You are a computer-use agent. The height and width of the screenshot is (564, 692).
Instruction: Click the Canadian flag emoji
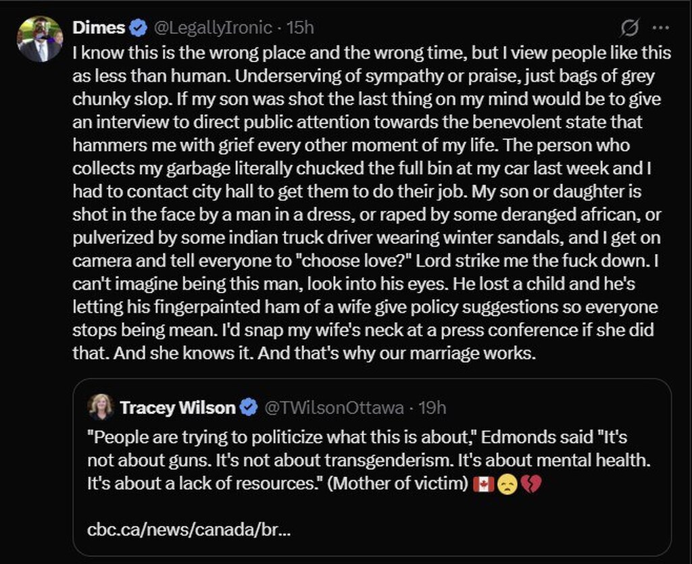[485, 484]
